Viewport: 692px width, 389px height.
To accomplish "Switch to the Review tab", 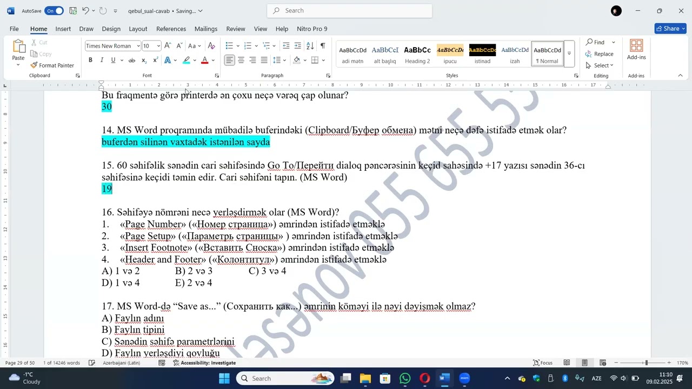I will (236, 29).
